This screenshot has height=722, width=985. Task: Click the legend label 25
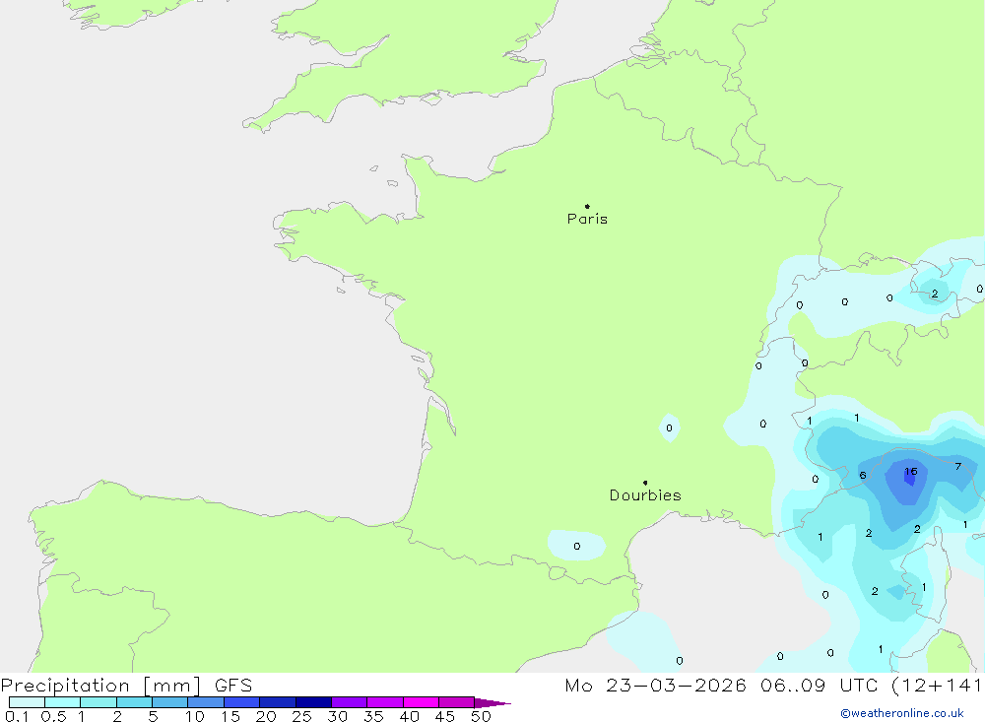point(301,716)
